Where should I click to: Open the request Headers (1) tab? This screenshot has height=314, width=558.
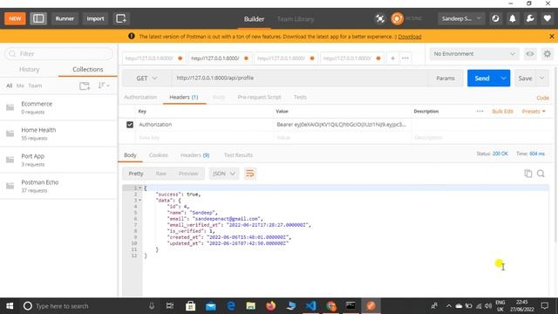pos(184,97)
